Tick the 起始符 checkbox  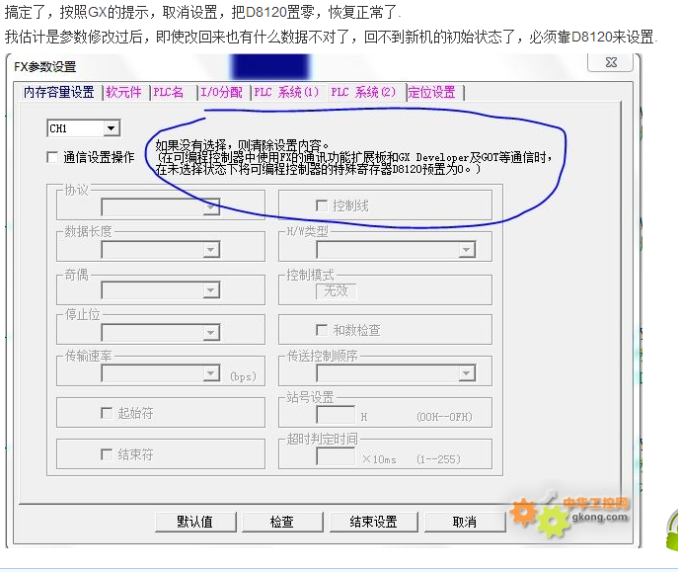(107, 413)
